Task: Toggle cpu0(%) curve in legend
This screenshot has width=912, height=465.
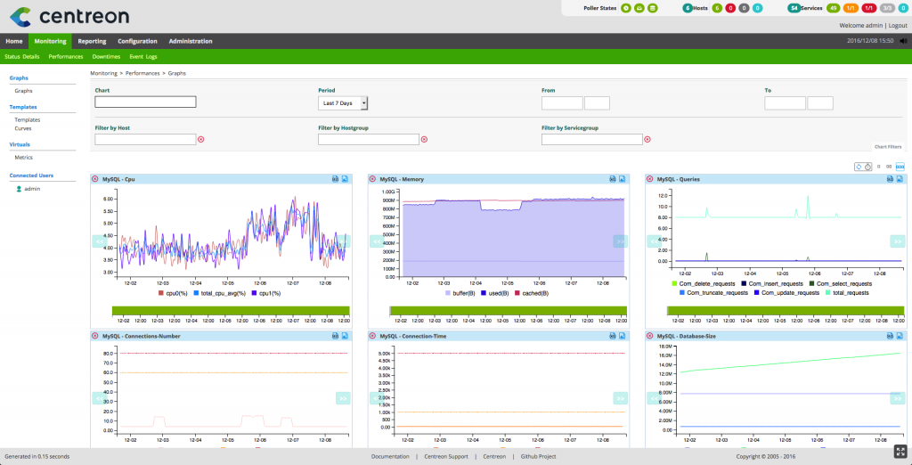Action: click(175, 293)
